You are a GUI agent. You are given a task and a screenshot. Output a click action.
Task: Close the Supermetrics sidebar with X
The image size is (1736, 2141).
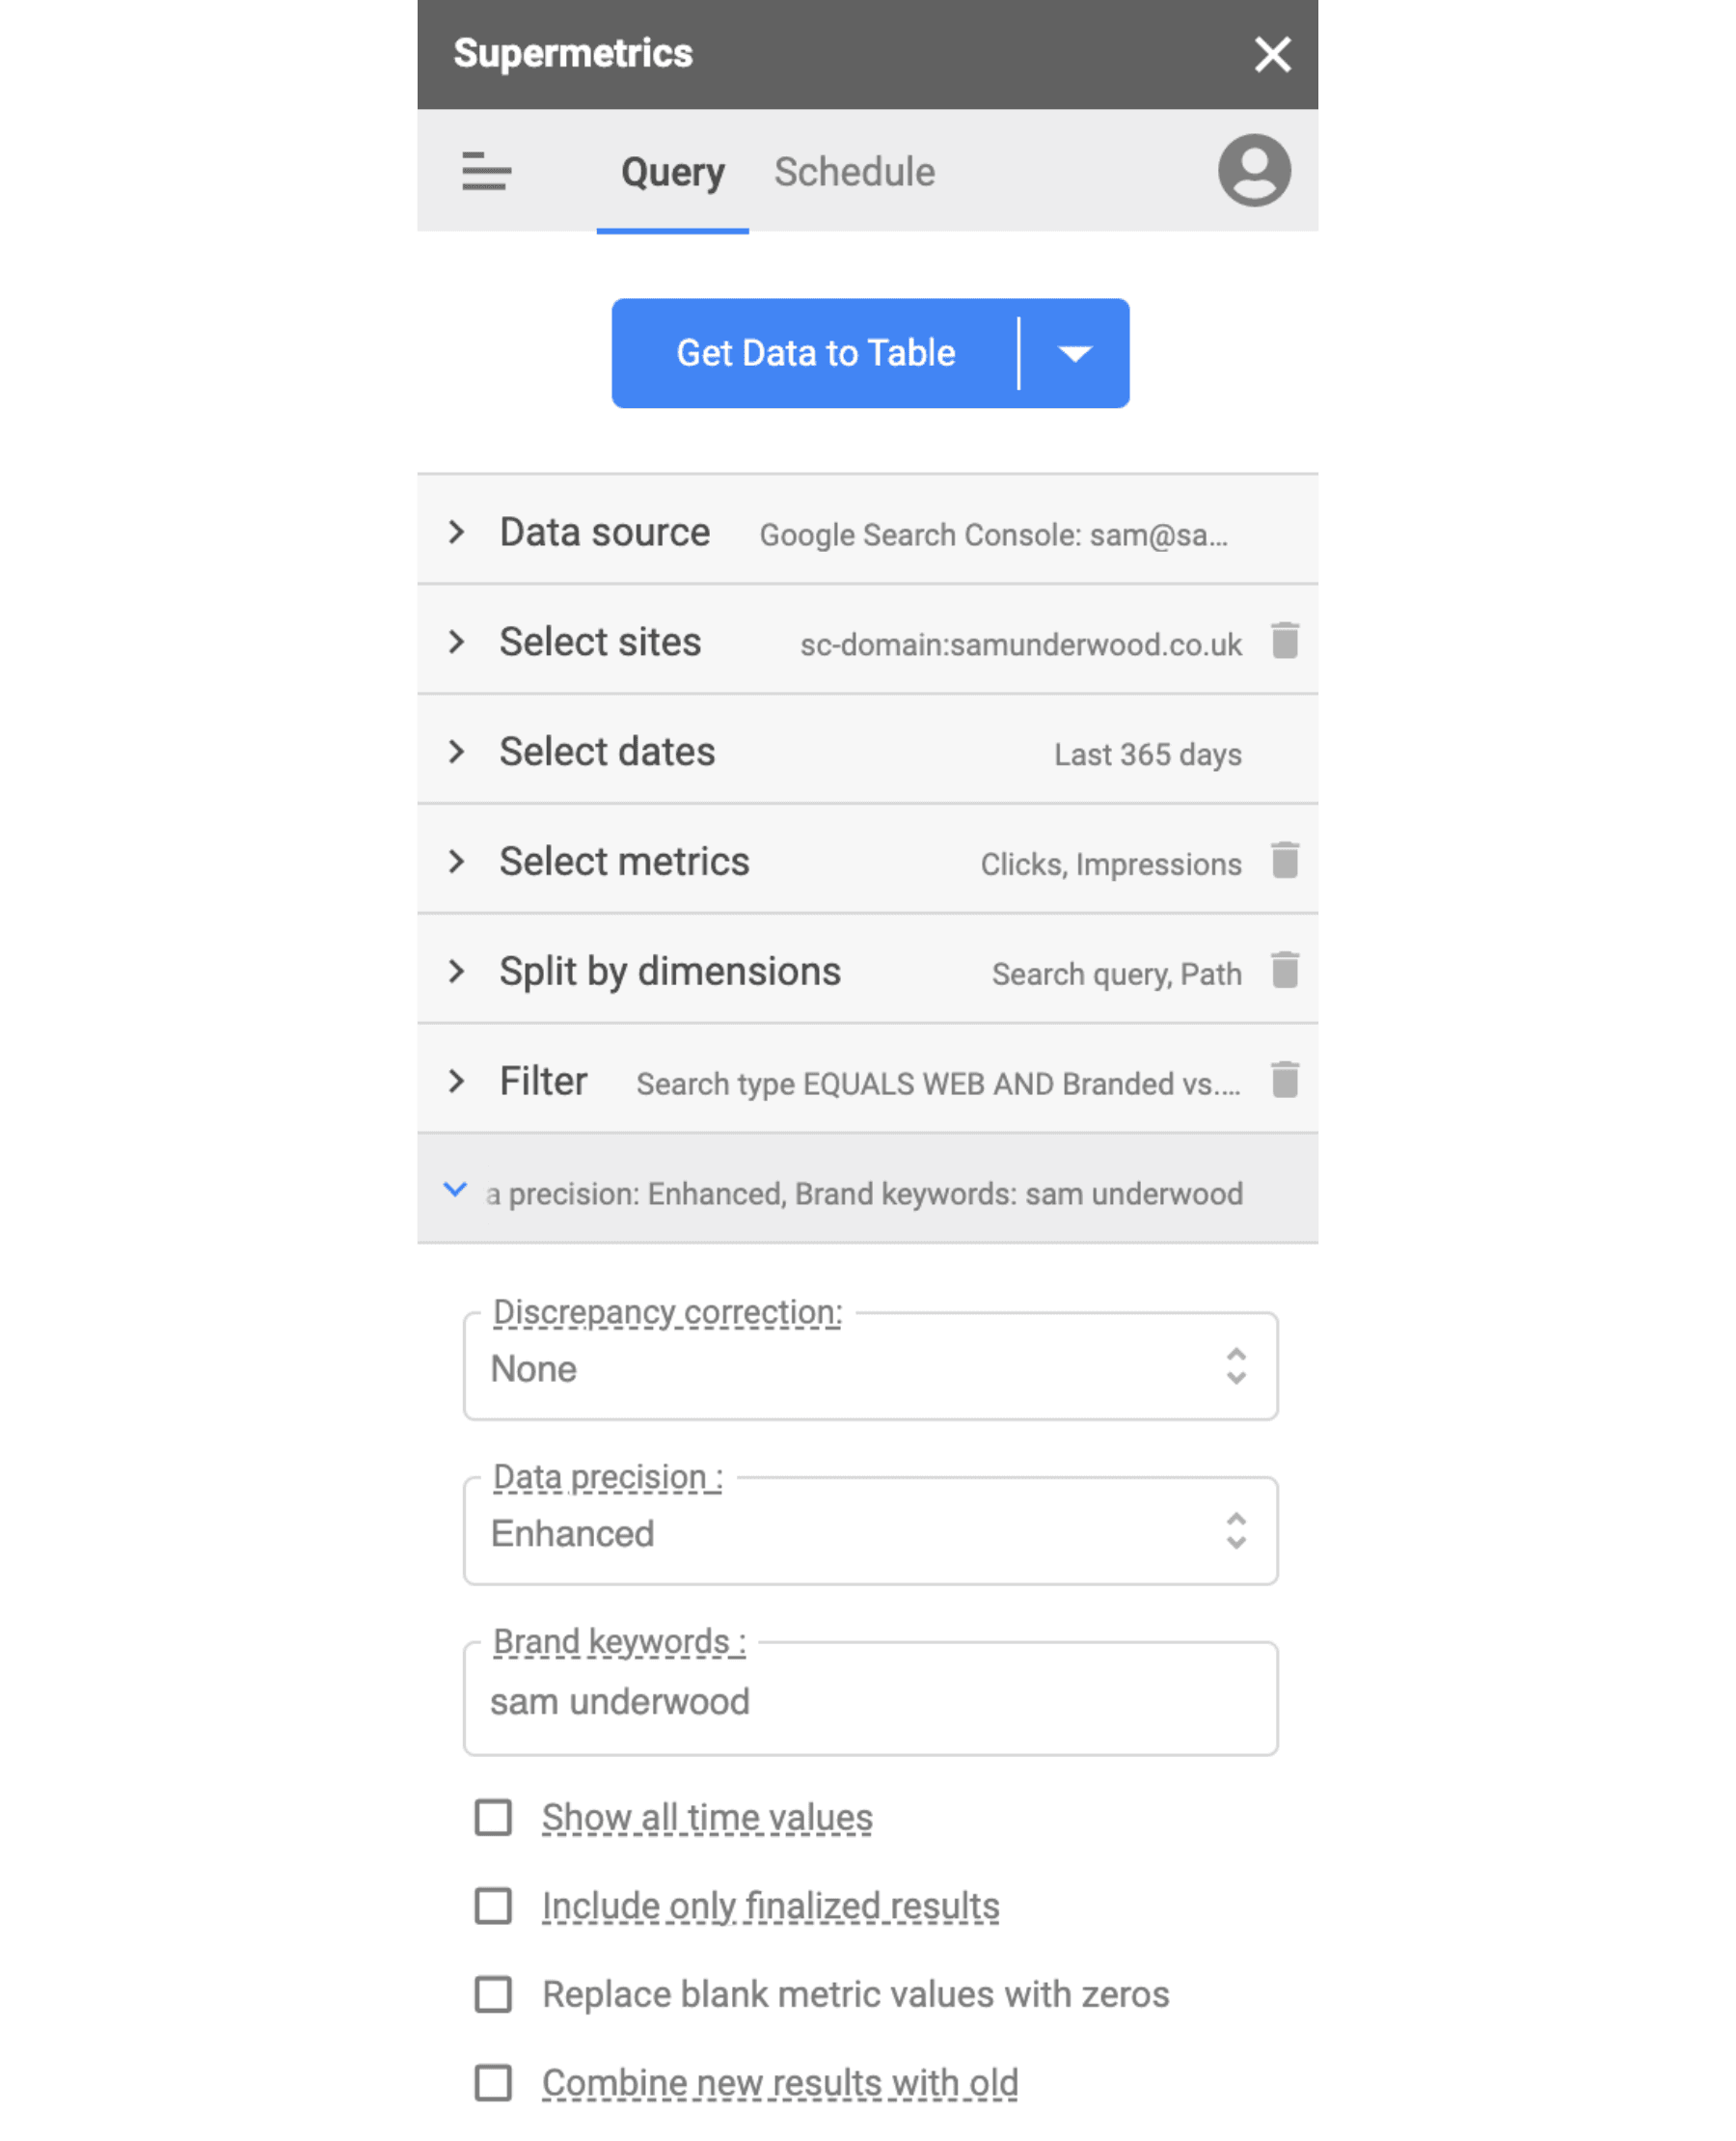click(x=1272, y=54)
